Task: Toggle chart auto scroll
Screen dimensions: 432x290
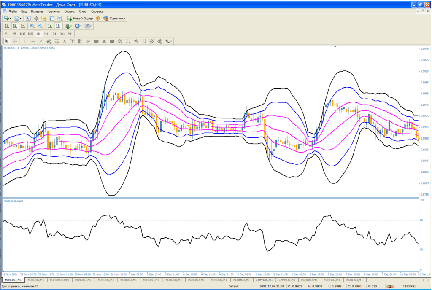Action: [49, 26]
